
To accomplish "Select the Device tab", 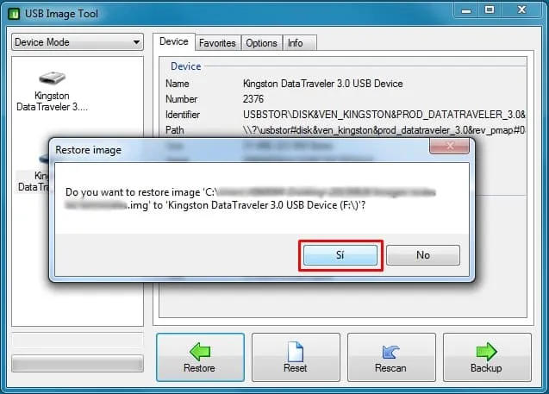I will [174, 41].
